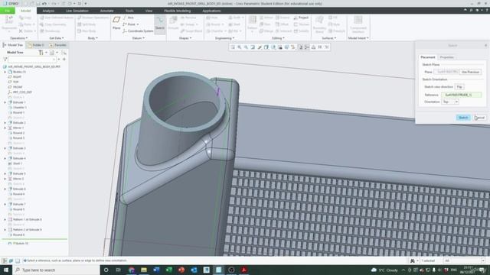Open Adobe Acrobat from the taskbar
This screenshot has width=490, height=275.
(x=243, y=270)
